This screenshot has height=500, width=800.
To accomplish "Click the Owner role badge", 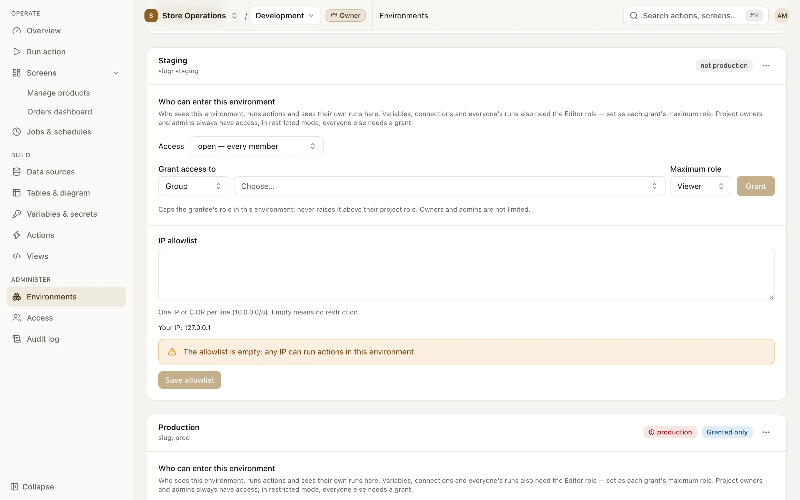I will [x=345, y=16].
